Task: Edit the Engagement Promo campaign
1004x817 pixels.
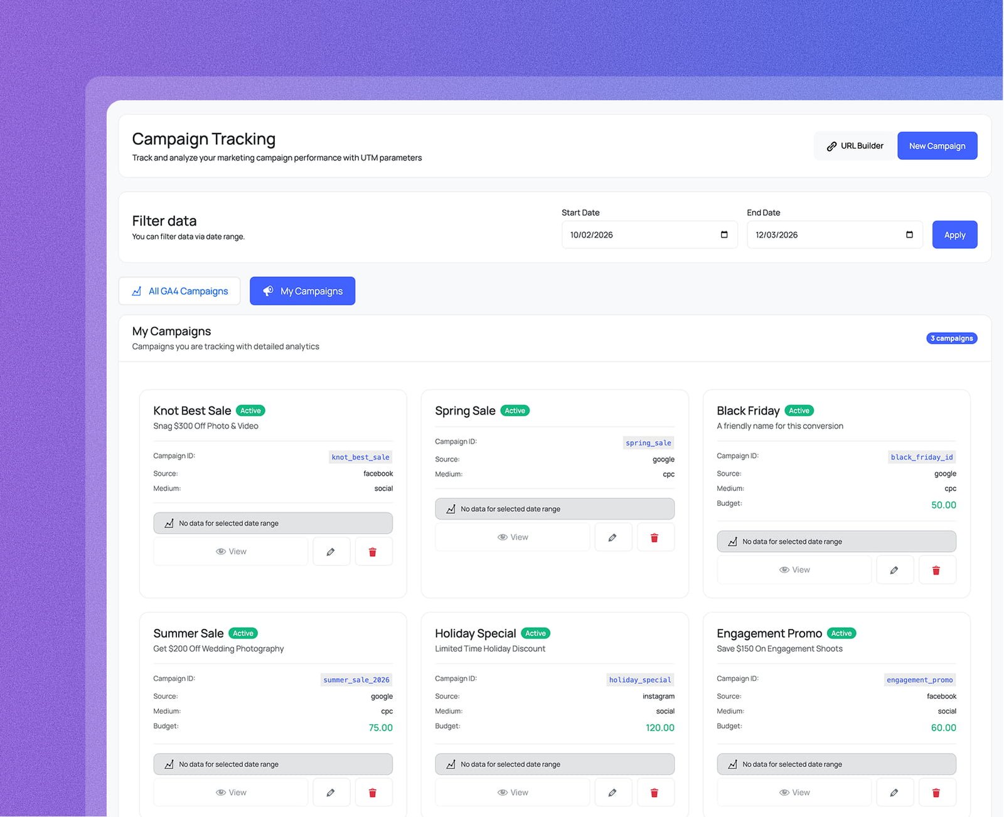Action: click(894, 793)
